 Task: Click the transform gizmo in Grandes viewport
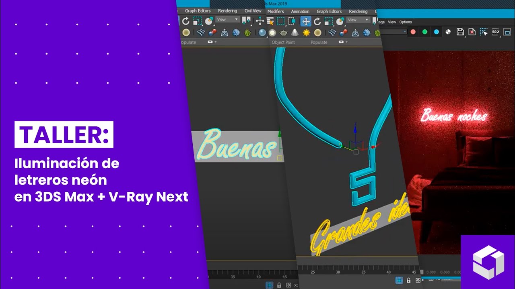click(x=356, y=141)
